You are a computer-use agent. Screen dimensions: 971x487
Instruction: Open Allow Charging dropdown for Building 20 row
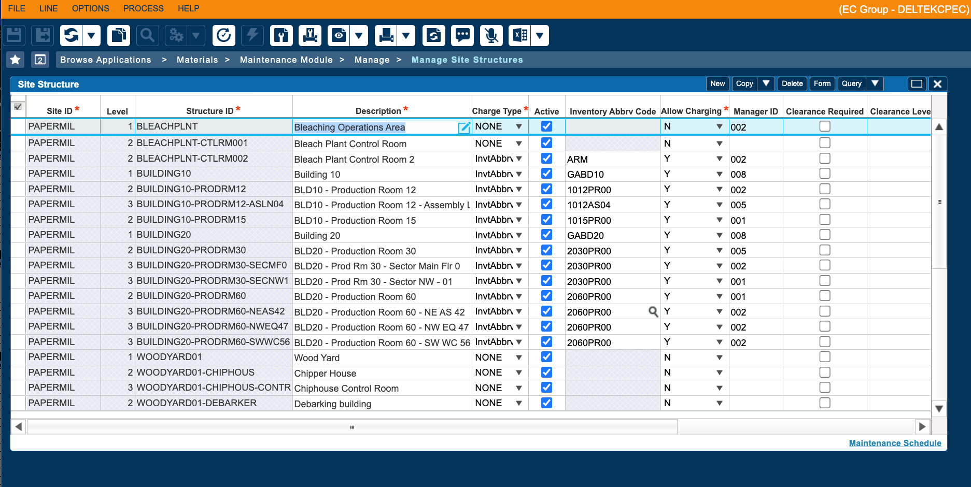pos(720,235)
